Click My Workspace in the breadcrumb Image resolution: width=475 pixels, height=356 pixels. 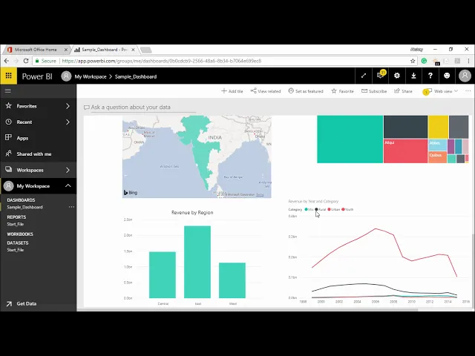[x=91, y=76]
